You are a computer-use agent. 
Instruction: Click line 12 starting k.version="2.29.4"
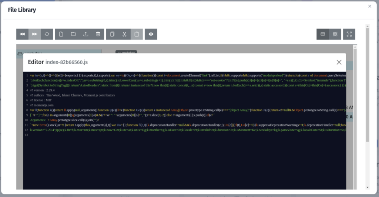188,130
